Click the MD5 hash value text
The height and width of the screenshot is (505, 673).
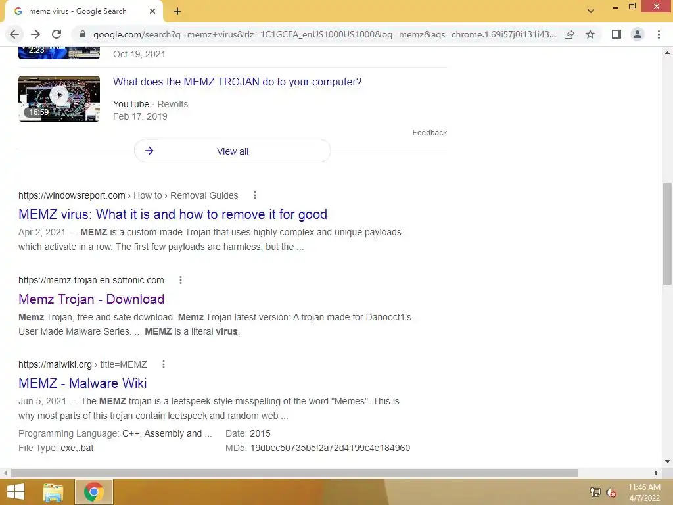(330, 448)
